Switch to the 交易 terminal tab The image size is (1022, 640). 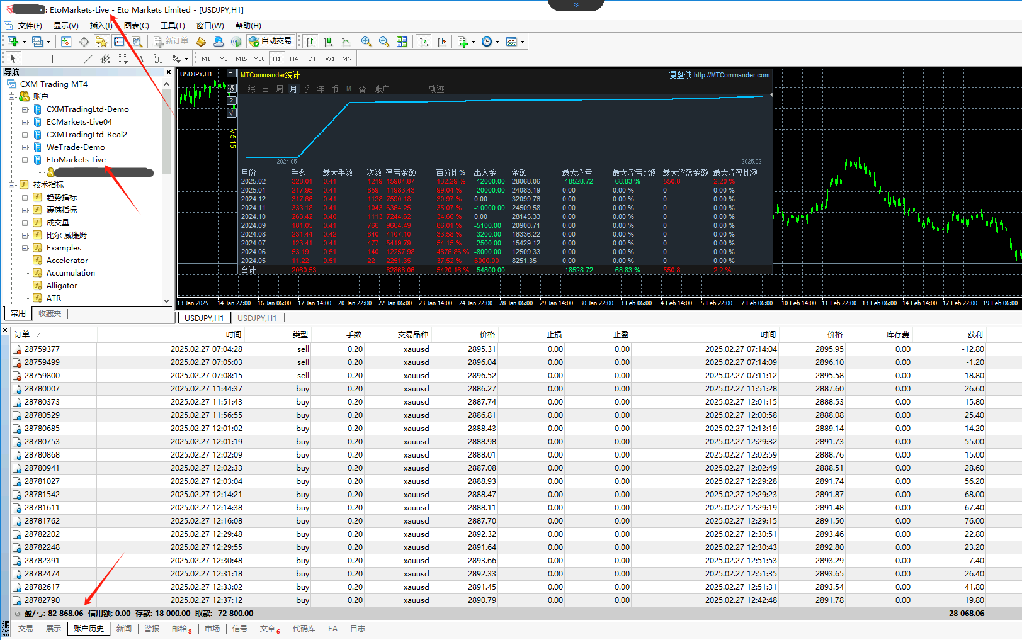(x=25, y=629)
